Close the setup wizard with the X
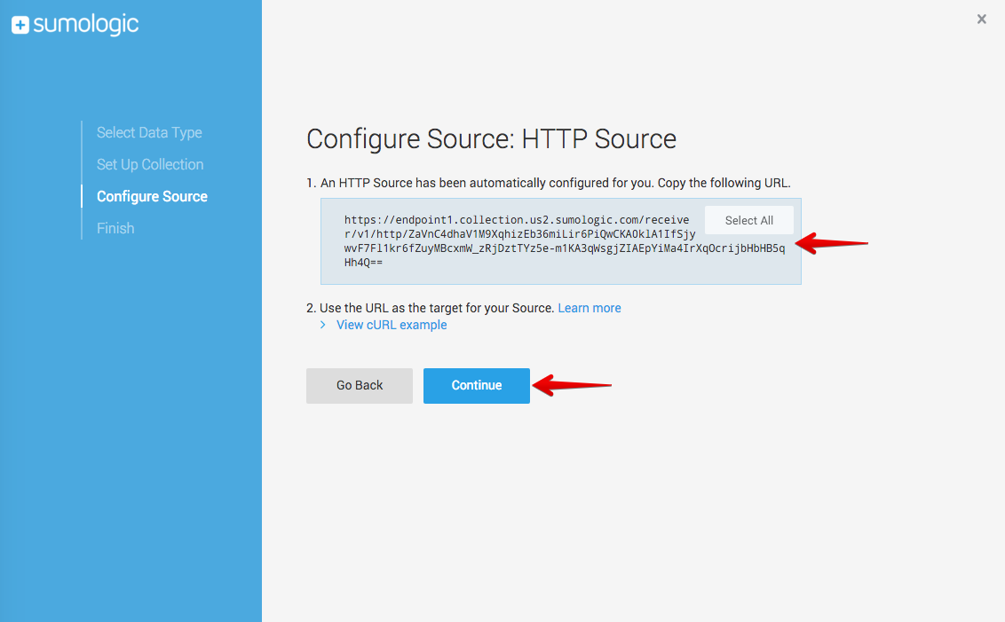Image resolution: width=1005 pixels, height=622 pixels. pos(981,20)
